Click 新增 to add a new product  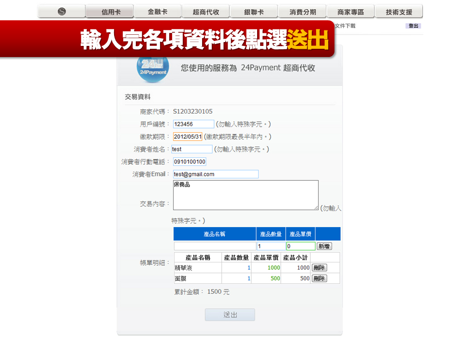(323, 246)
